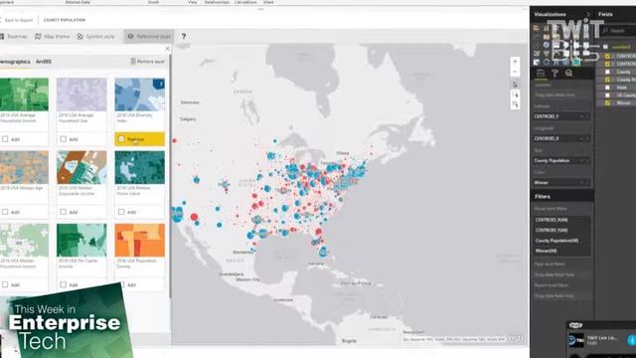Check Add for Average Household Size
636x358 pixels.
pyautogui.click(x=63, y=139)
